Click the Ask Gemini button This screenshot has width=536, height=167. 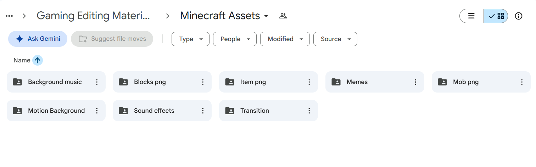click(38, 39)
